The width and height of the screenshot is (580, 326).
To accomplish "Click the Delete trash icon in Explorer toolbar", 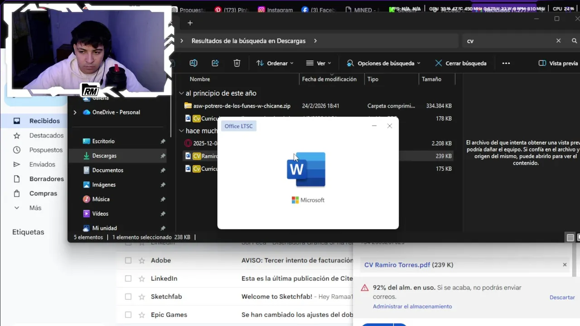I will pos(237,63).
